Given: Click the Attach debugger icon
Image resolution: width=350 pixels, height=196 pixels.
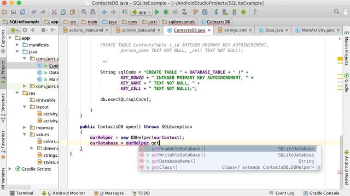Looking at the screenshot, I should coord(184,12).
